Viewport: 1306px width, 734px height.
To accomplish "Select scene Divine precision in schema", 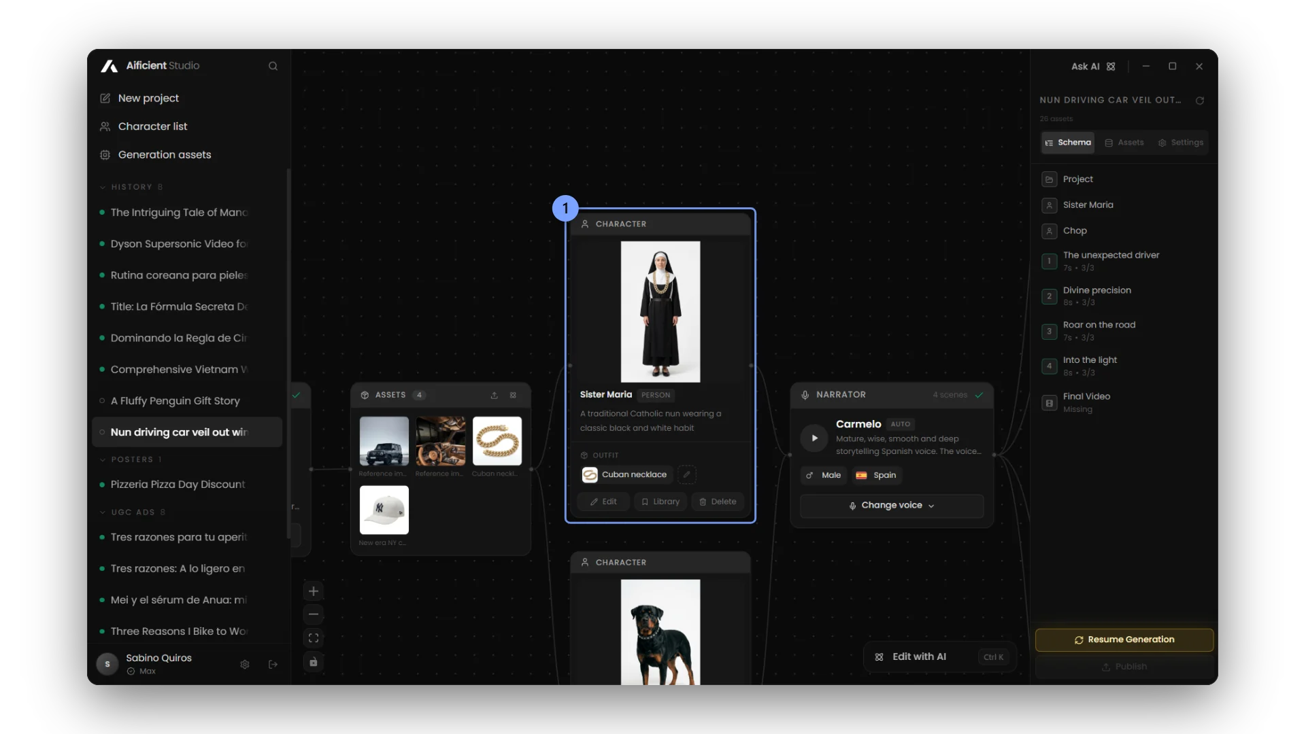I will [1124, 296].
